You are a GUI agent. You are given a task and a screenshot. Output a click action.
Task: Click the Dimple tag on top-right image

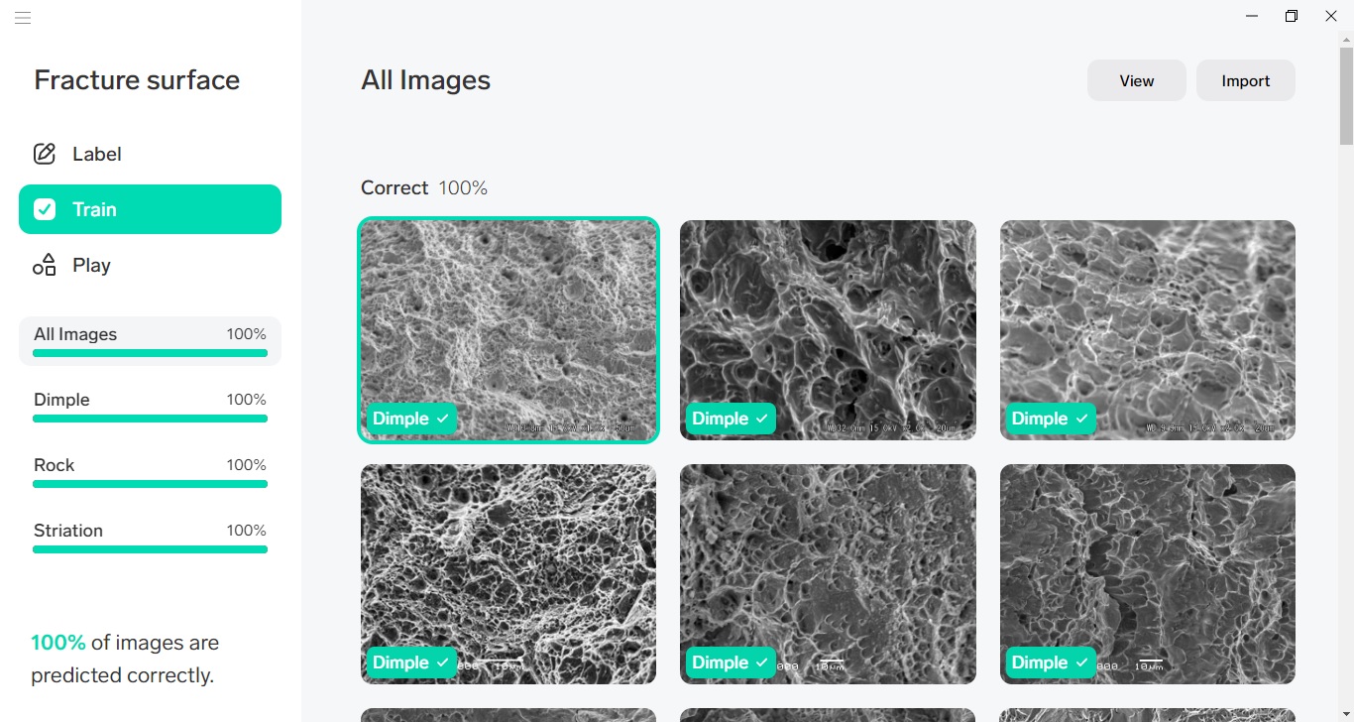[1051, 419]
